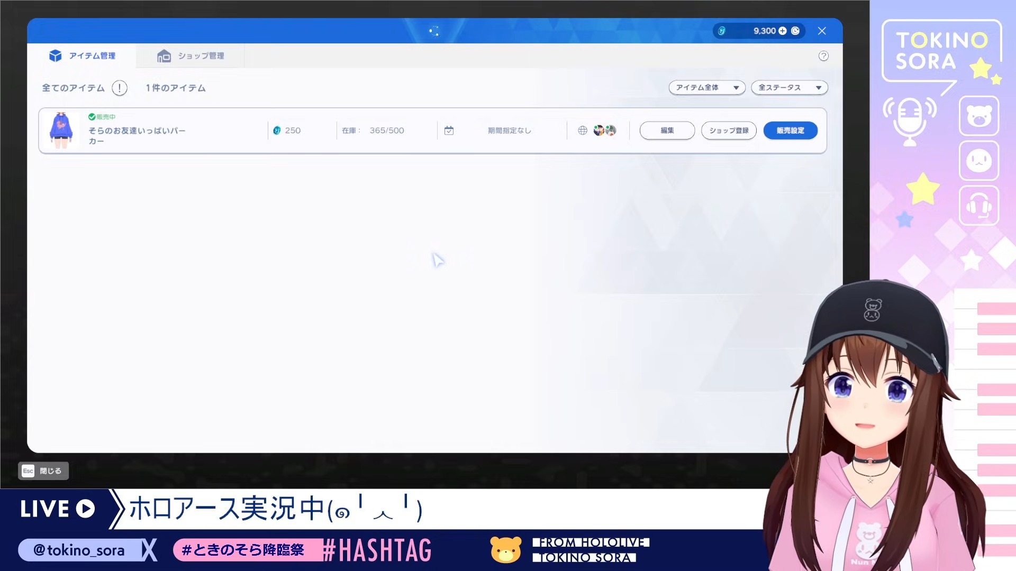The height and width of the screenshot is (571, 1016).
Task: Open the アイテム全体 dropdown filter
Action: (x=707, y=88)
